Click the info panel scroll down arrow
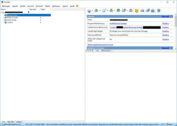 (x=176, y=48)
